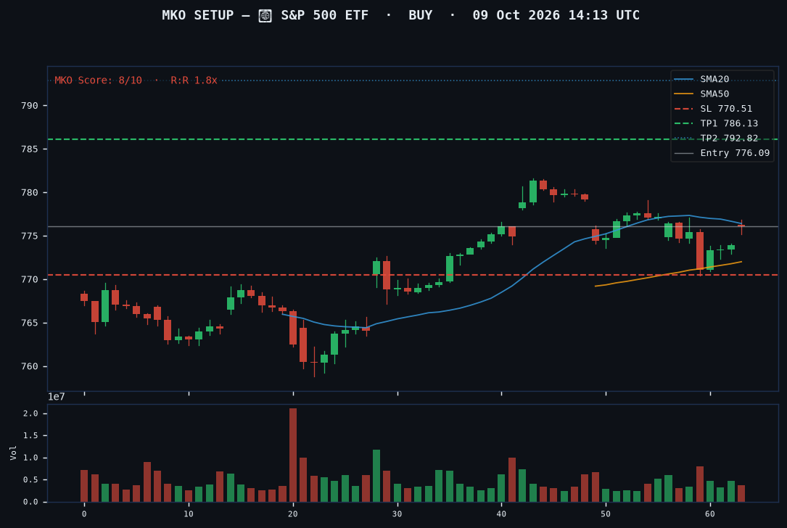Click the "Vol" axis title
This screenshot has height=528, width=787.
click(x=13, y=453)
